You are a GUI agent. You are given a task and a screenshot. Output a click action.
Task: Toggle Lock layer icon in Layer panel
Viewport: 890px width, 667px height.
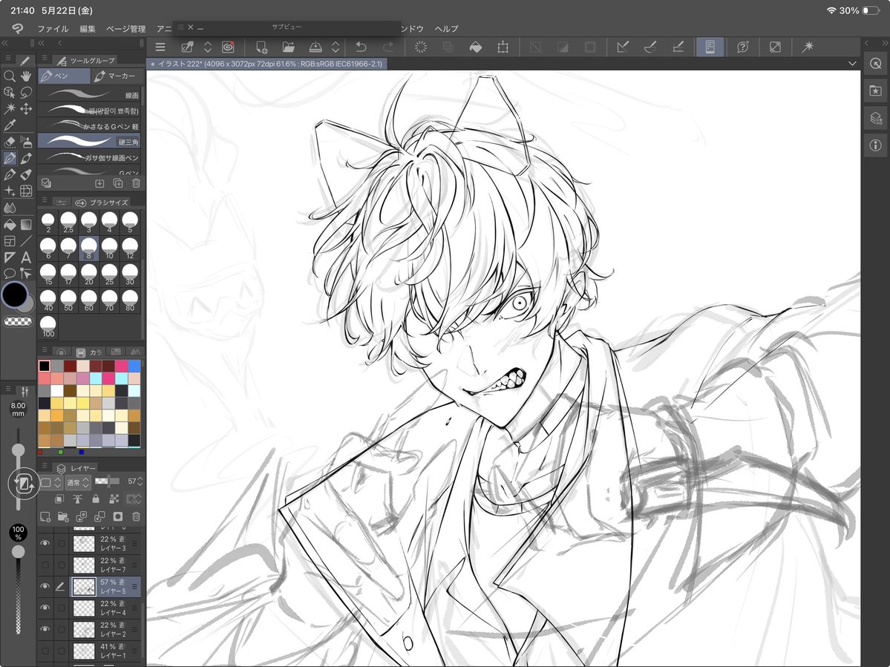point(95,499)
